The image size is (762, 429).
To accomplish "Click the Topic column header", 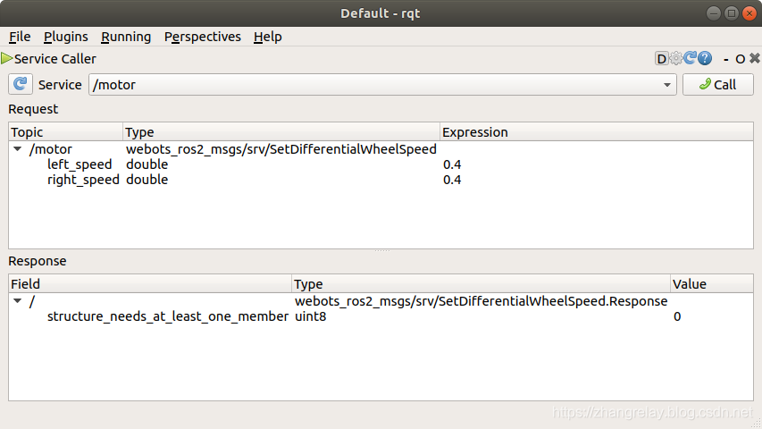I will pos(65,131).
